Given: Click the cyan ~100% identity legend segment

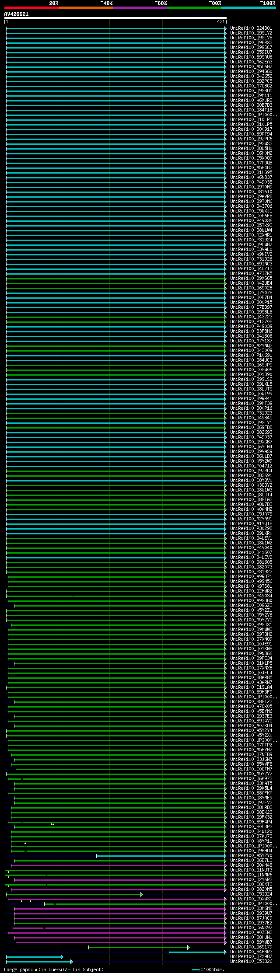Looking at the screenshot, I should [x=248, y=8].
